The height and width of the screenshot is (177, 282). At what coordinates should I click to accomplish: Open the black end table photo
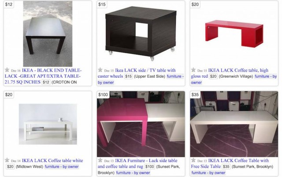[48, 34]
